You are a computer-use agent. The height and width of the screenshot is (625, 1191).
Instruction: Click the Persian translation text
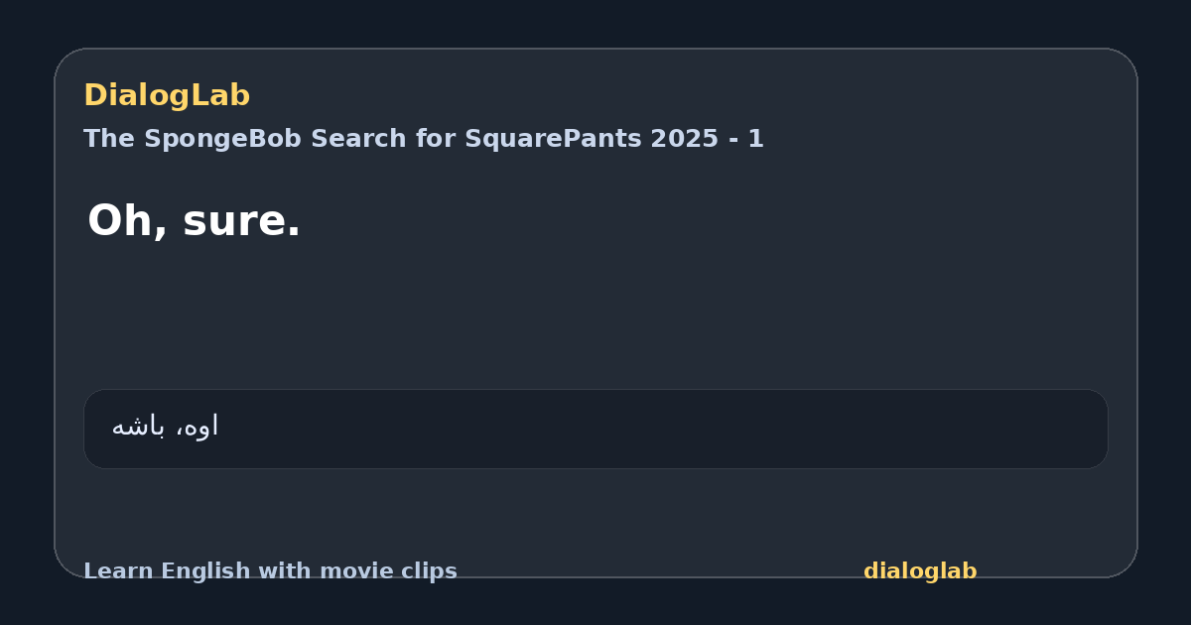[x=165, y=427]
